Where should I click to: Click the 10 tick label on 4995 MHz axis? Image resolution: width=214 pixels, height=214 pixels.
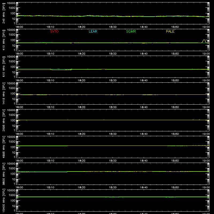[x=14, y=152]
